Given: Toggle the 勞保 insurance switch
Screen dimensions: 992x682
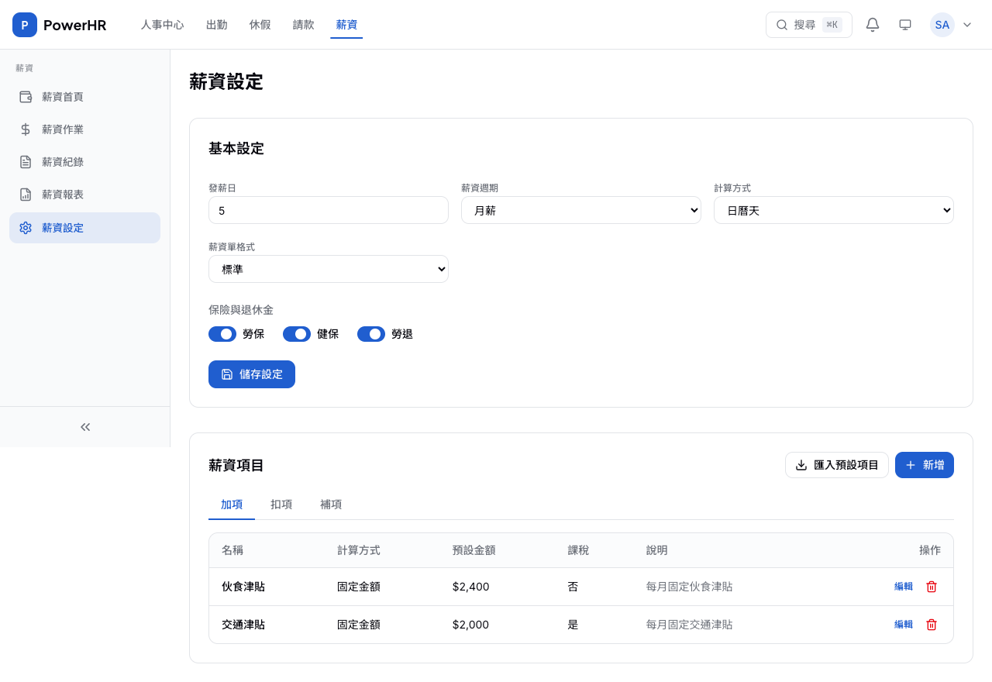Looking at the screenshot, I should (x=222, y=334).
